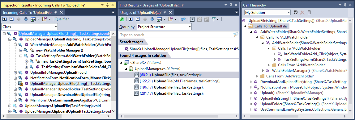The height and width of the screenshot is (120, 355).
Task: Click the green refresh icon in Find Results toolbar
Action: [x=122, y=19]
